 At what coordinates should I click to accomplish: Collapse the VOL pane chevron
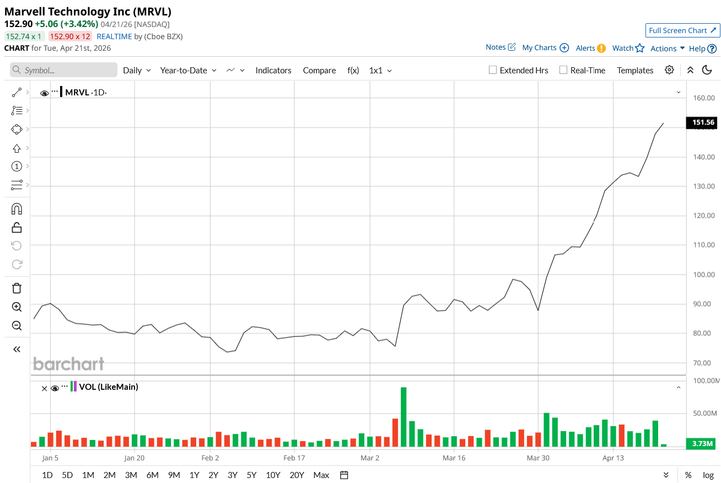click(x=679, y=388)
